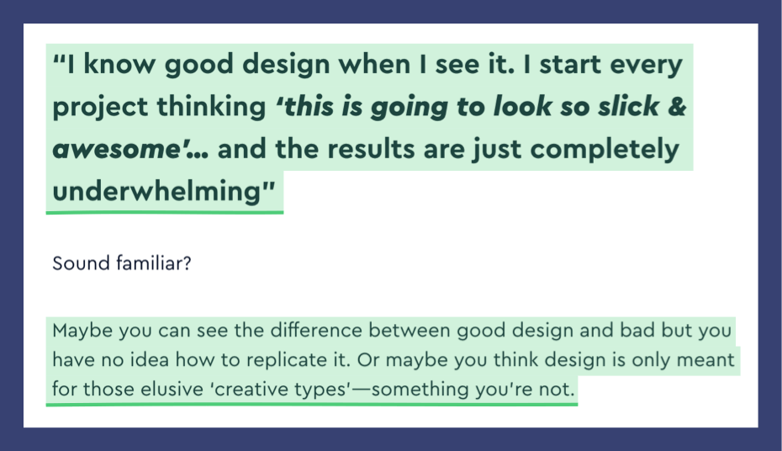
Task: Click the word 'underwhelming' in the heading
Action: coord(156,192)
